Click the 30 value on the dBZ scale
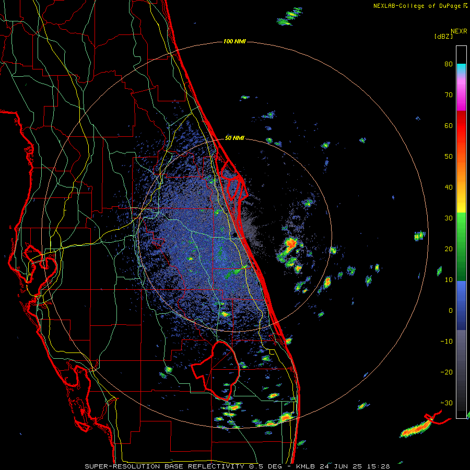This screenshot has width=470, height=470. tap(449, 218)
